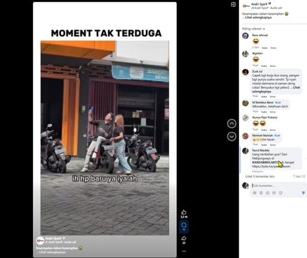Click Balas under M Shohibul Abror's comment
307x258 pixels.
[273, 112]
